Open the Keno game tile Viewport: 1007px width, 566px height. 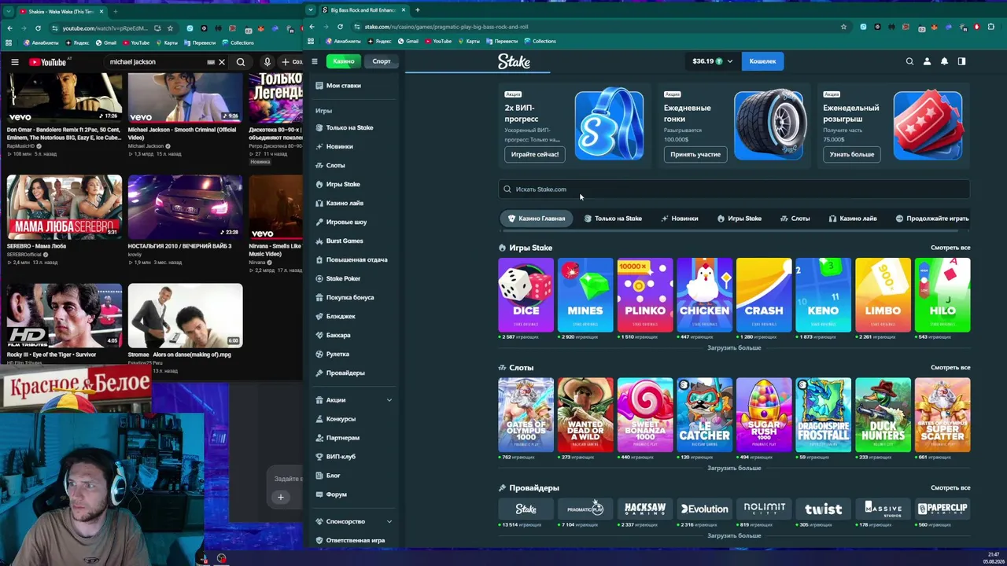pos(823,295)
